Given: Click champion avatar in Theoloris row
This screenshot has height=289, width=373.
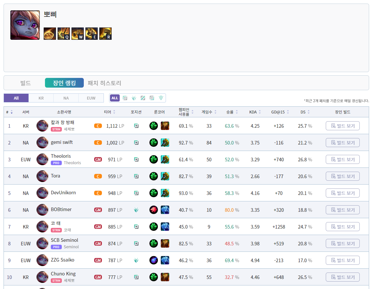Looking at the screenshot, I should point(42,159).
